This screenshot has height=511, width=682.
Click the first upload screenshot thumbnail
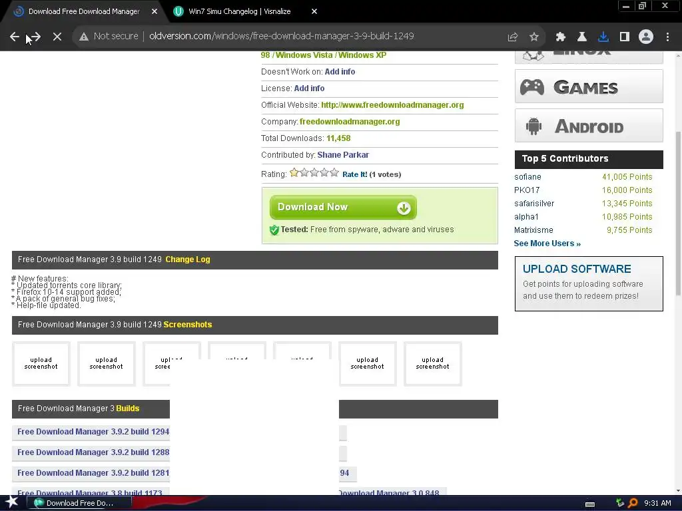pos(41,364)
